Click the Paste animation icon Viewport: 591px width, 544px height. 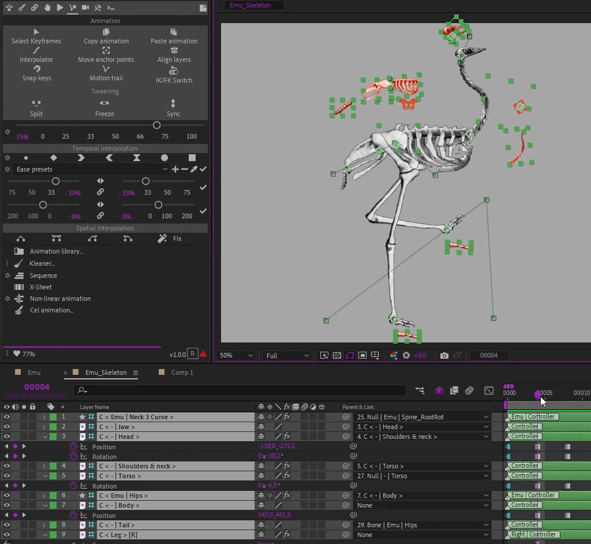(174, 32)
